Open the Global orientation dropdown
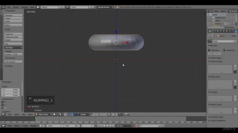Viewport: 238px width, 133px height. 85,114
